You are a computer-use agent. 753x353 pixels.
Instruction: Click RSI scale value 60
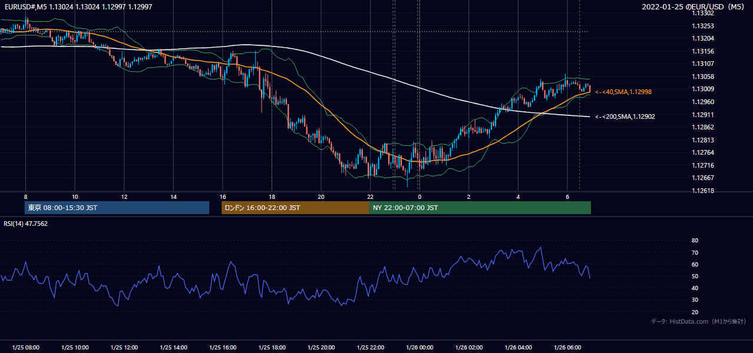pyautogui.click(x=695, y=264)
